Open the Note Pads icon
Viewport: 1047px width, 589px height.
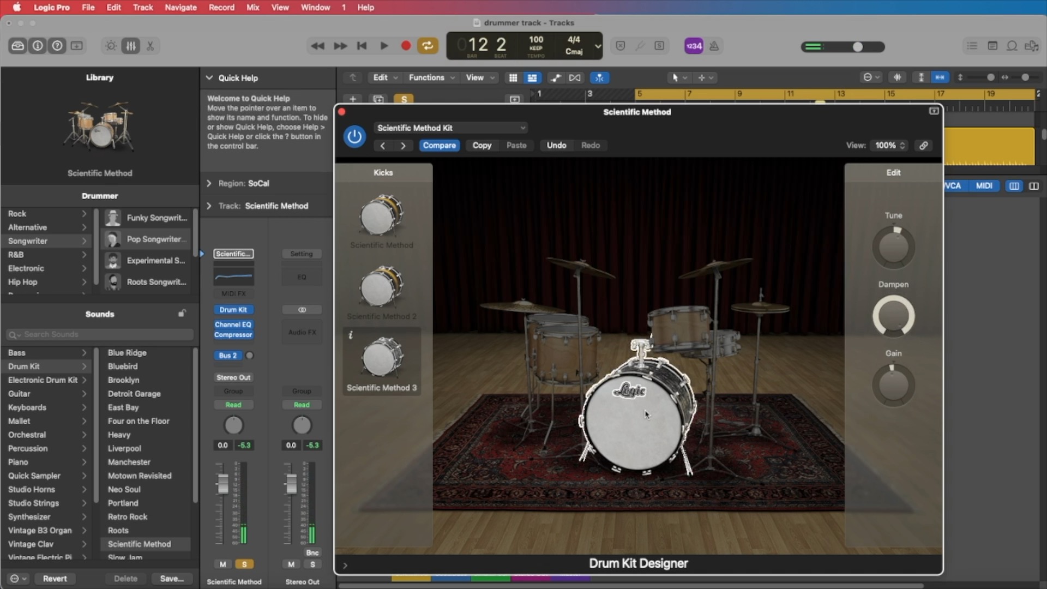pyautogui.click(x=992, y=46)
